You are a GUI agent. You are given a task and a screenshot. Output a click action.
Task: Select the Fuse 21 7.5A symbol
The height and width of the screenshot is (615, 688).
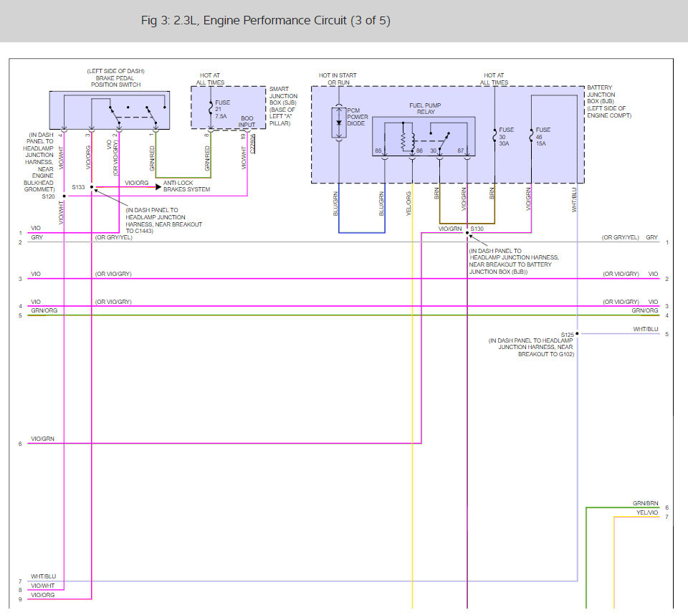211,109
